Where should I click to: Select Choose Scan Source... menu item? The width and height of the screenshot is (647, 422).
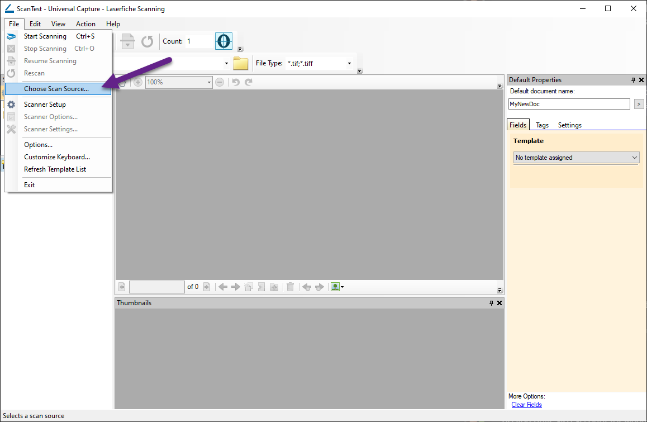[x=58, y=89]
